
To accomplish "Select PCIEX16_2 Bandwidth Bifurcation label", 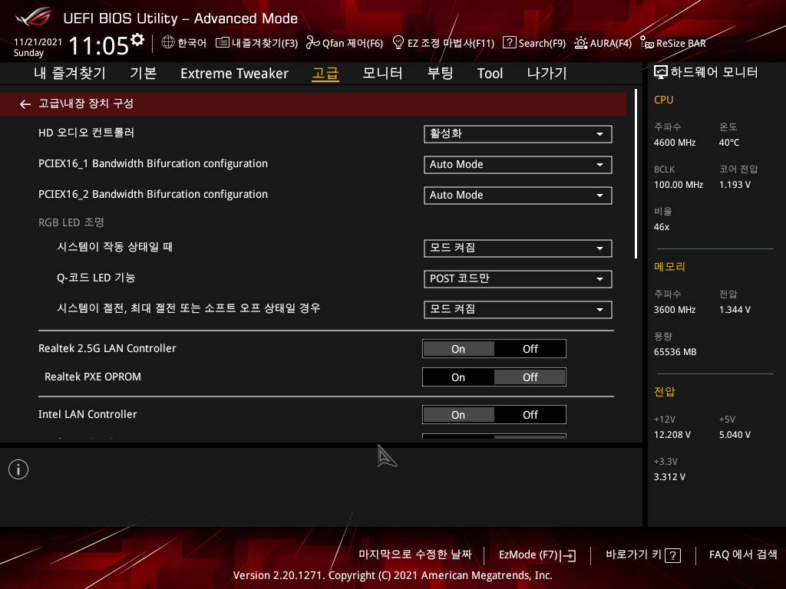I will (x=153, y=194).
